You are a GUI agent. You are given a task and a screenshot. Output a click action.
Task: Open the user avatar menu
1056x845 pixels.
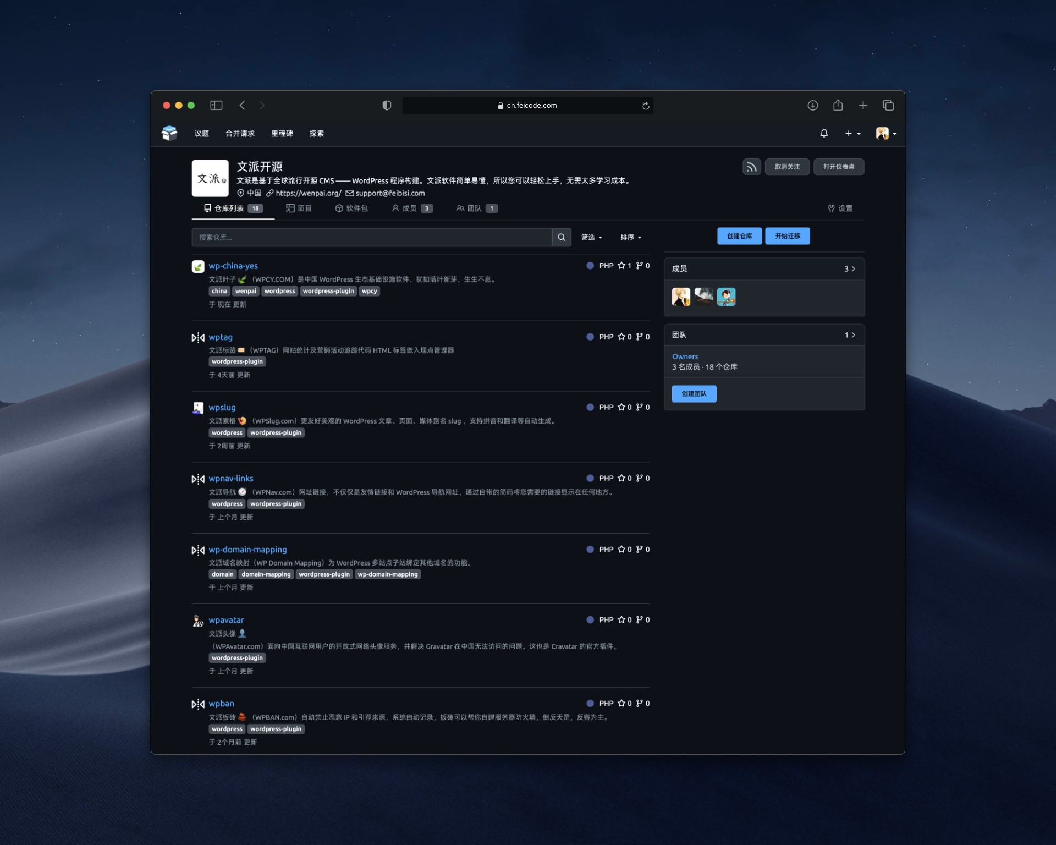pyautogui.click(x=886, y=134)
